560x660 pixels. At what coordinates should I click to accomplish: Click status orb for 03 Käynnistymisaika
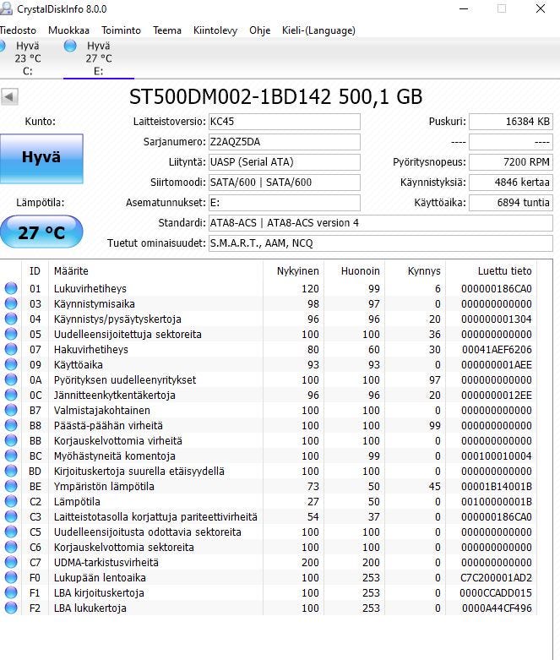(x=11, y=303)
